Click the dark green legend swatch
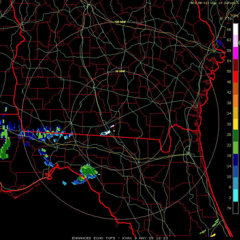 coord(235,136)
